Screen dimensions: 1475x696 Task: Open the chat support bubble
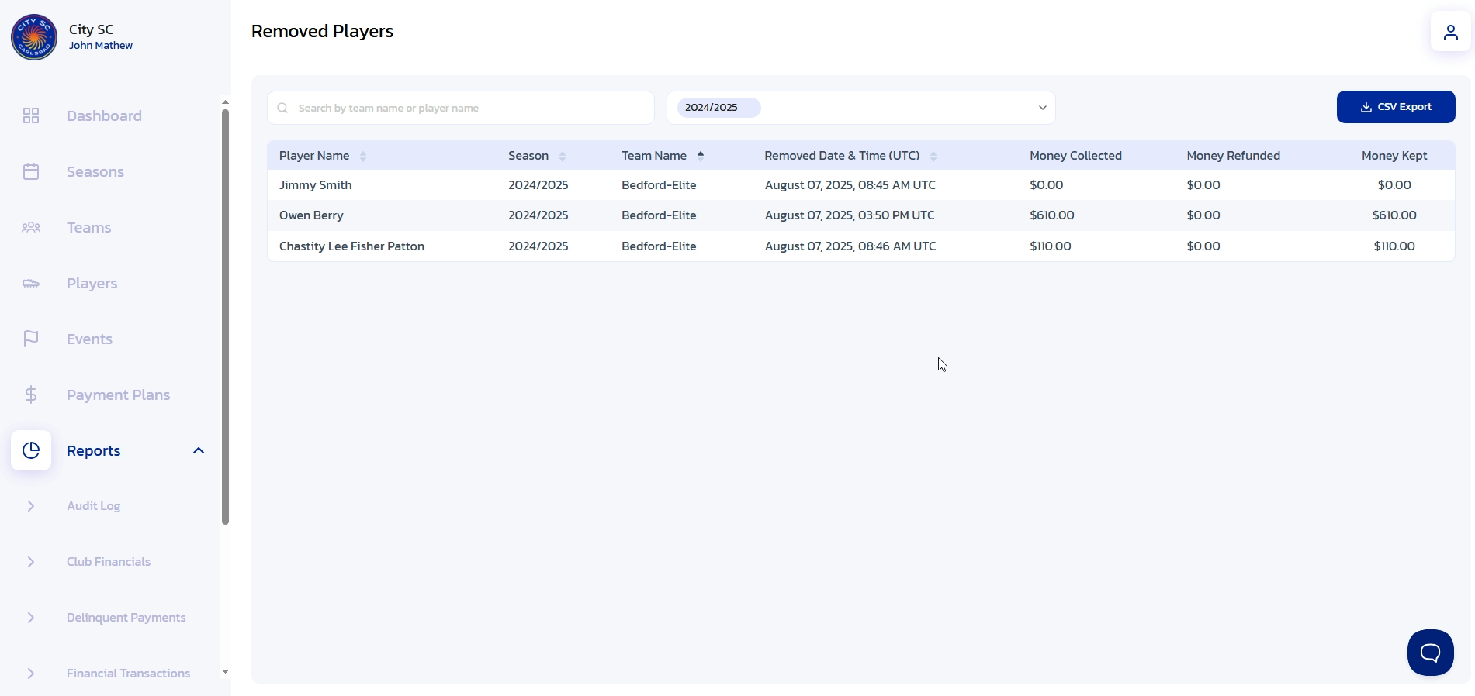point(1430,653)
